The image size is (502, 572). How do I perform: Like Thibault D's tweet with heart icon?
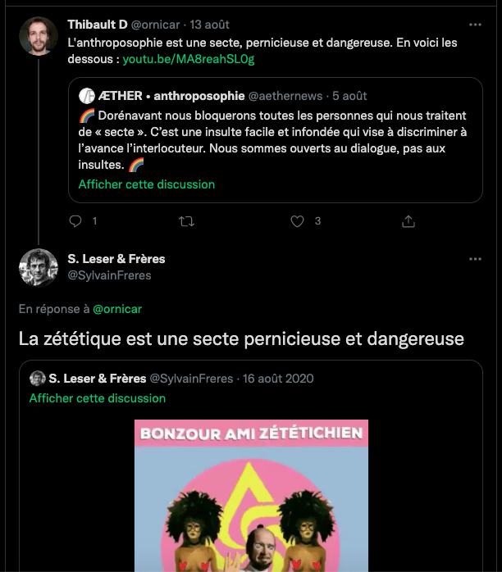[x=298, y=221]
